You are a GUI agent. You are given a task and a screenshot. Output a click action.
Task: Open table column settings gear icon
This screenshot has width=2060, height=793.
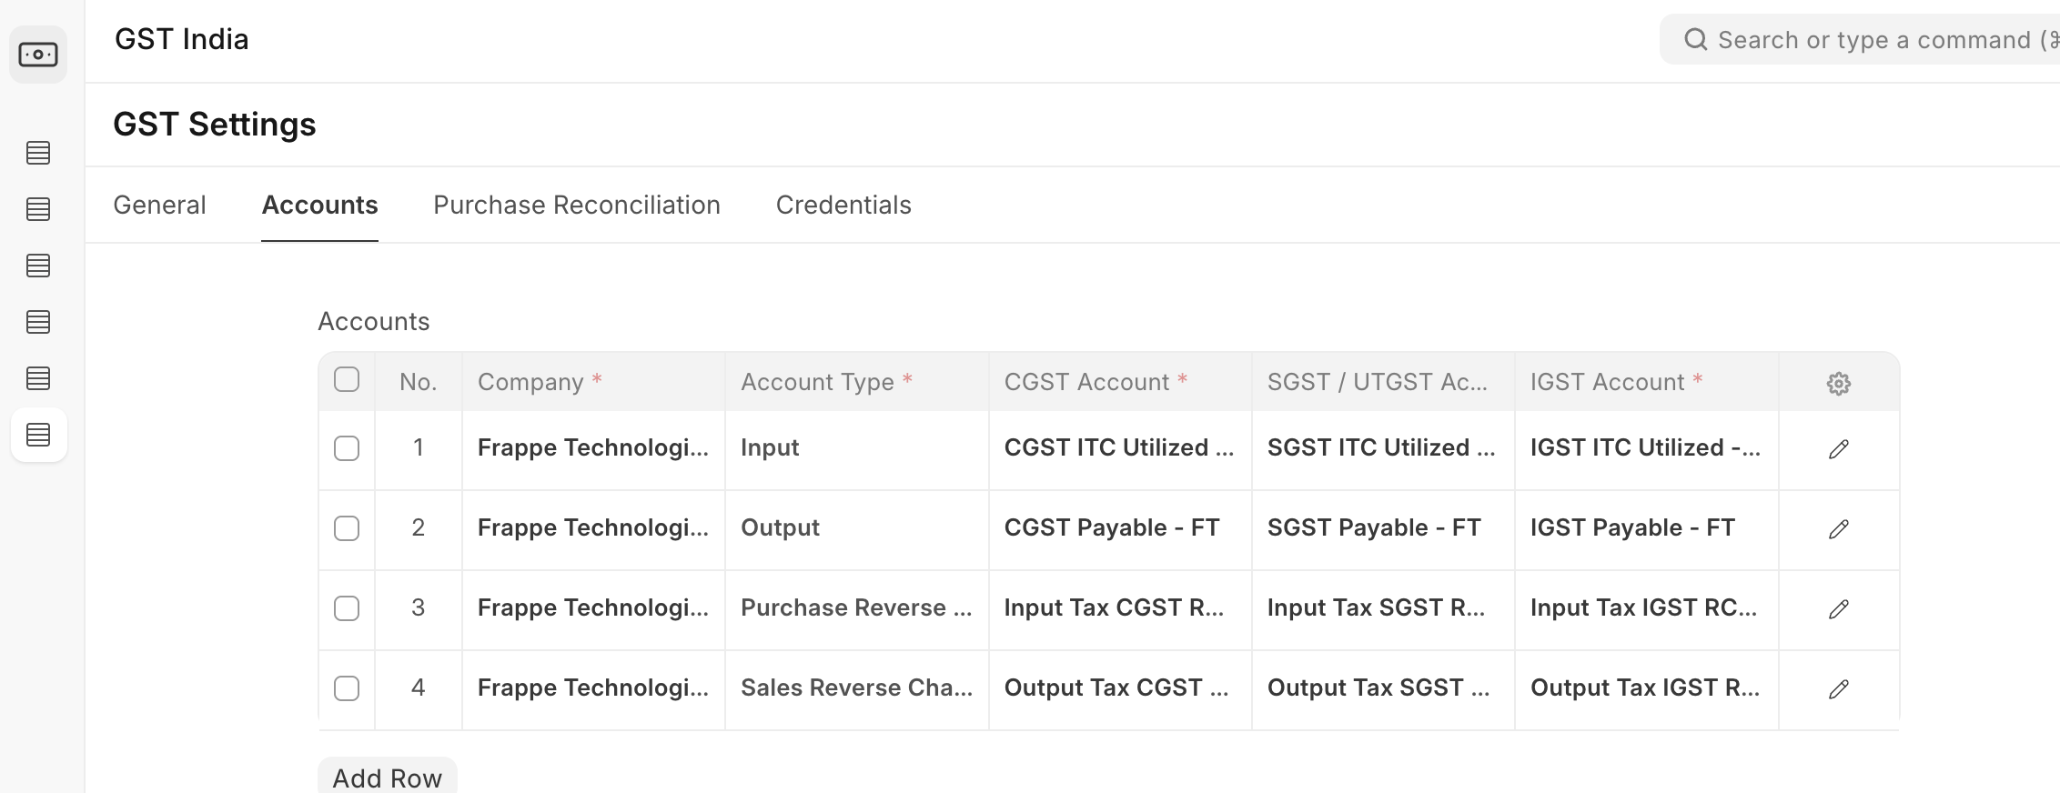pyautogui.click(x=1838, y=384)
